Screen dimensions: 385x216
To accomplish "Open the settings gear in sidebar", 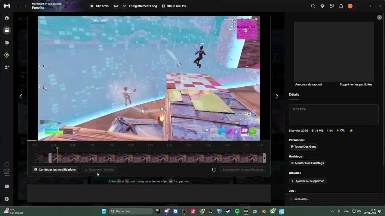I will [x=7, y=199].
